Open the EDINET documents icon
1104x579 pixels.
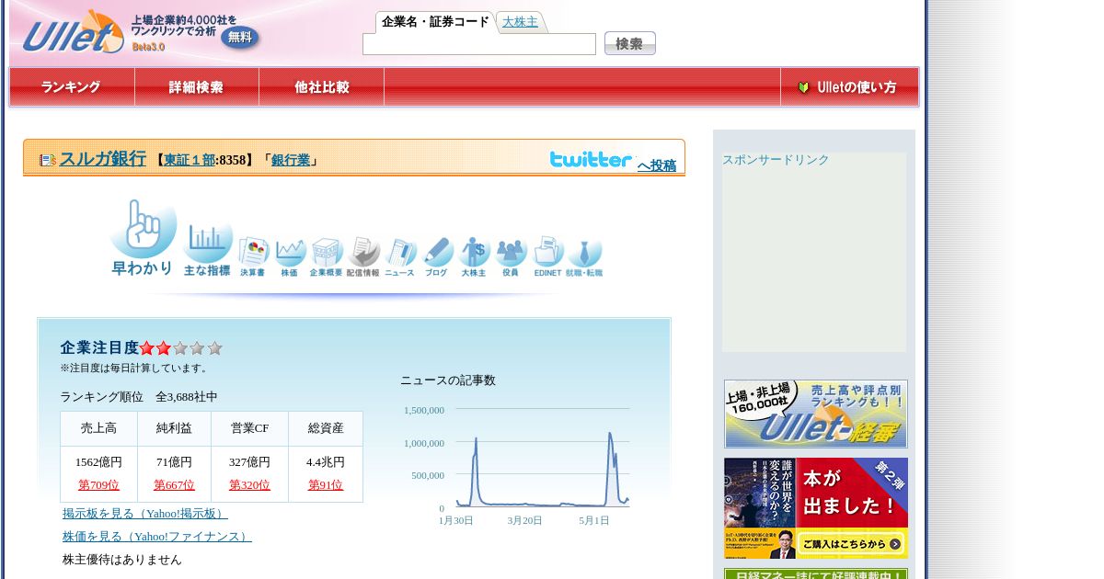[548, 256]
